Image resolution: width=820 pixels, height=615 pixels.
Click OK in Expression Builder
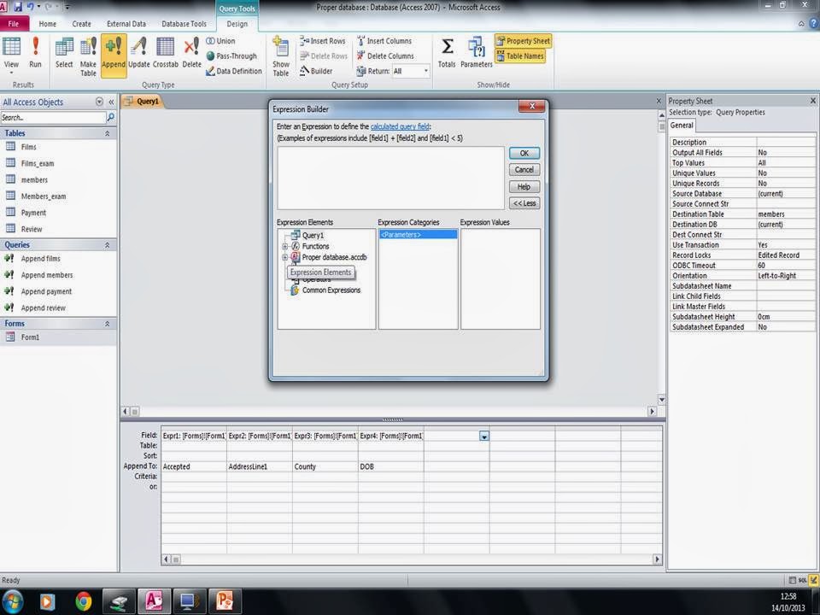(524, 153)
